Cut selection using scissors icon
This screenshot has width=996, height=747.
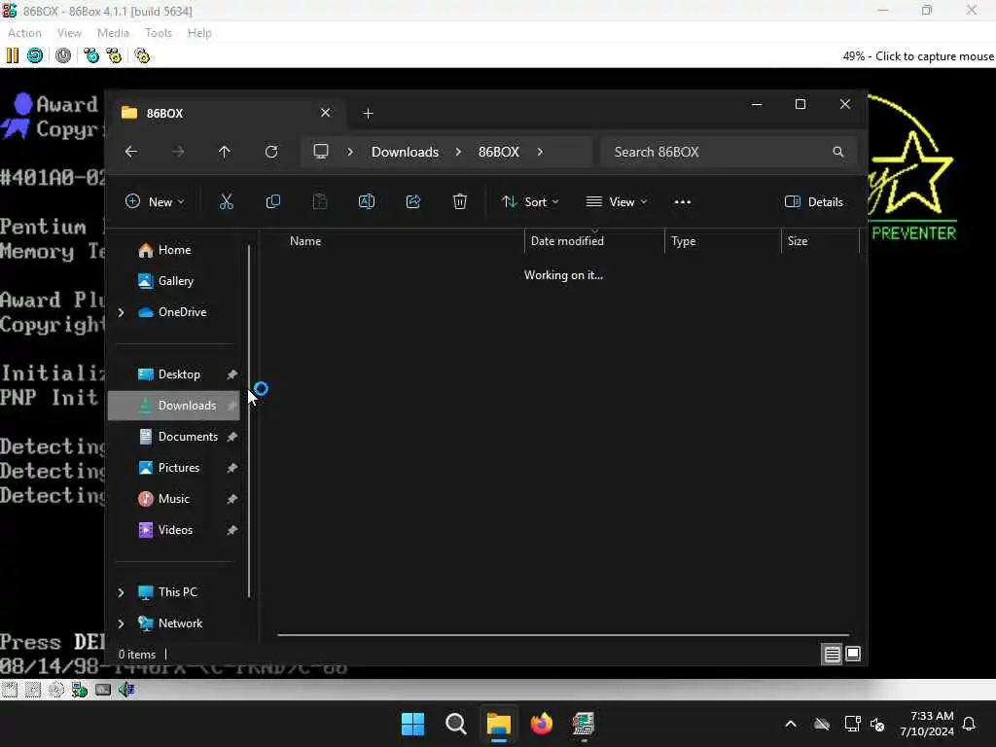pyautogui.click(x=226, y=202)
